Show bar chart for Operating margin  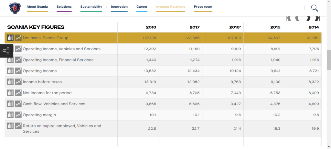point(10,115)
